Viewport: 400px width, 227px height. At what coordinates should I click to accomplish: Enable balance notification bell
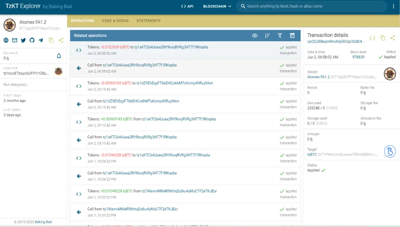(x=59, y=56)
